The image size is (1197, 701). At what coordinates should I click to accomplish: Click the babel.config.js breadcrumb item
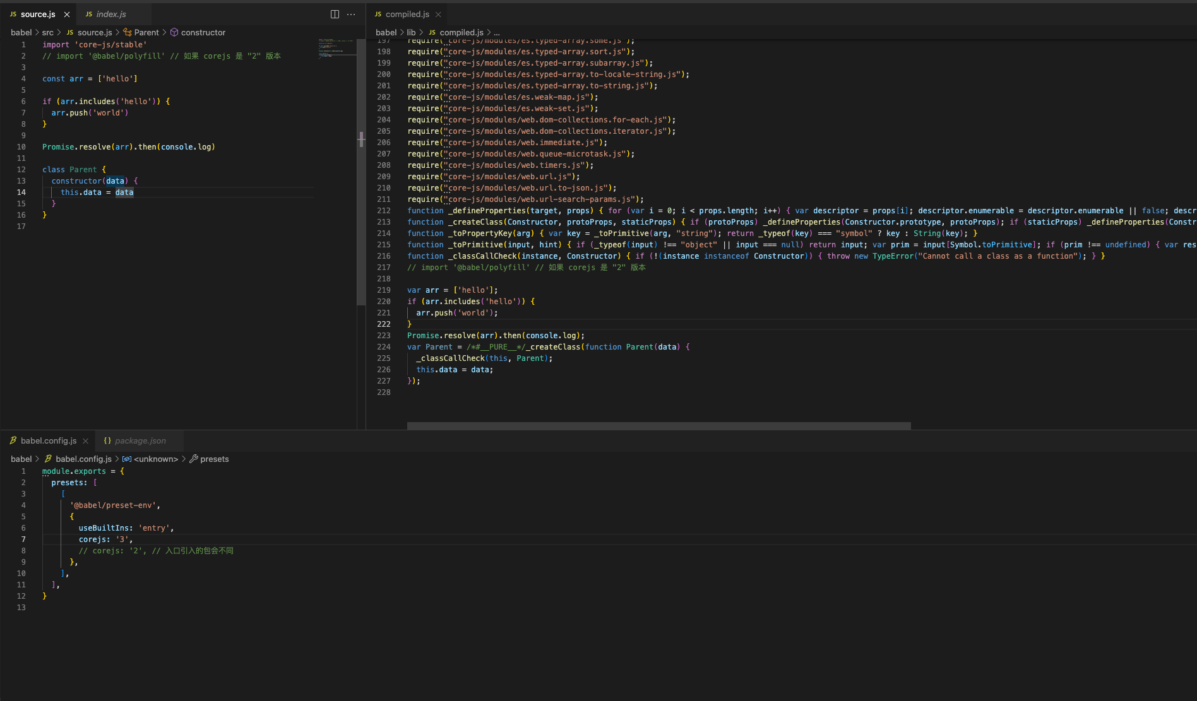[x=83, y=459]
